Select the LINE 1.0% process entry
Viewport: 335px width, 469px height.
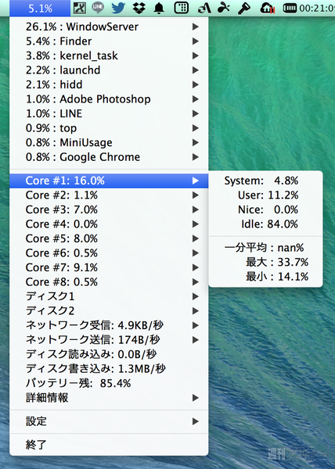109,113
